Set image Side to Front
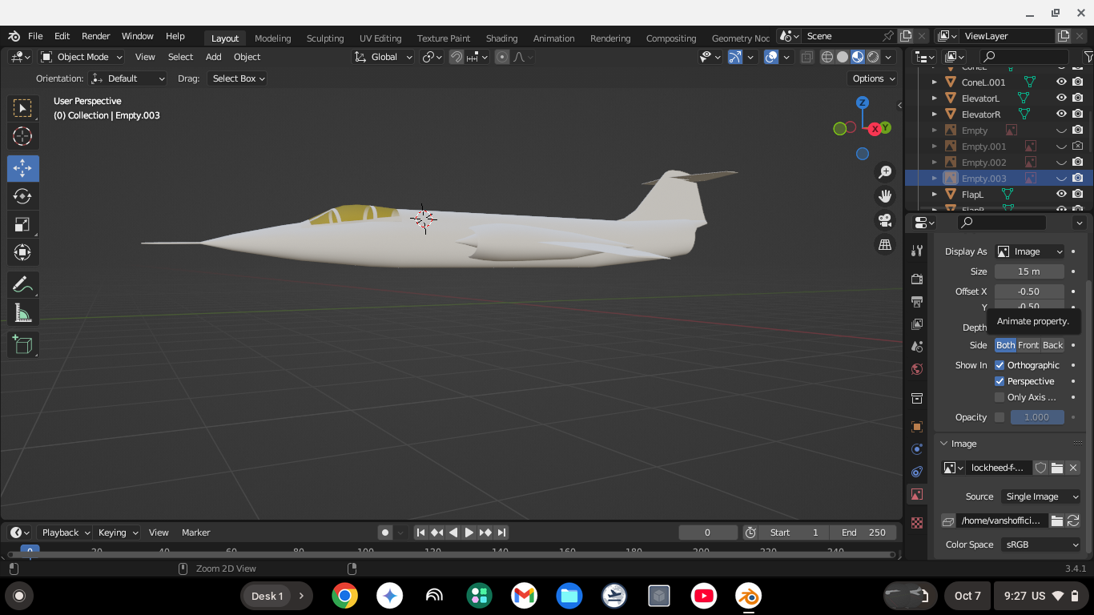Screen dimensions: 1094x615 click(1028, 345)
